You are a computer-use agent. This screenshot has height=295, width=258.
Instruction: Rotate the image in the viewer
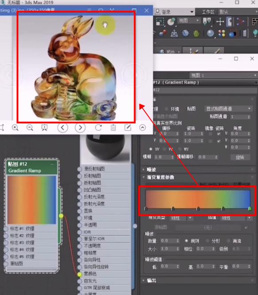(x=98, y=128)
